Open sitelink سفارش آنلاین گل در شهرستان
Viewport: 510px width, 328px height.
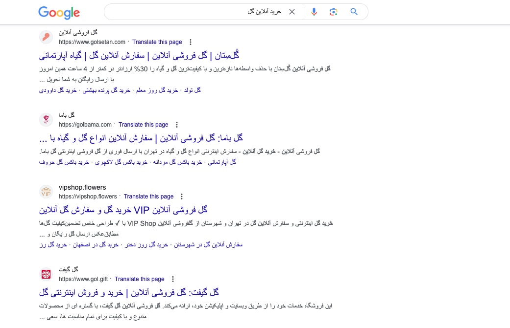[x=208, y=245]
